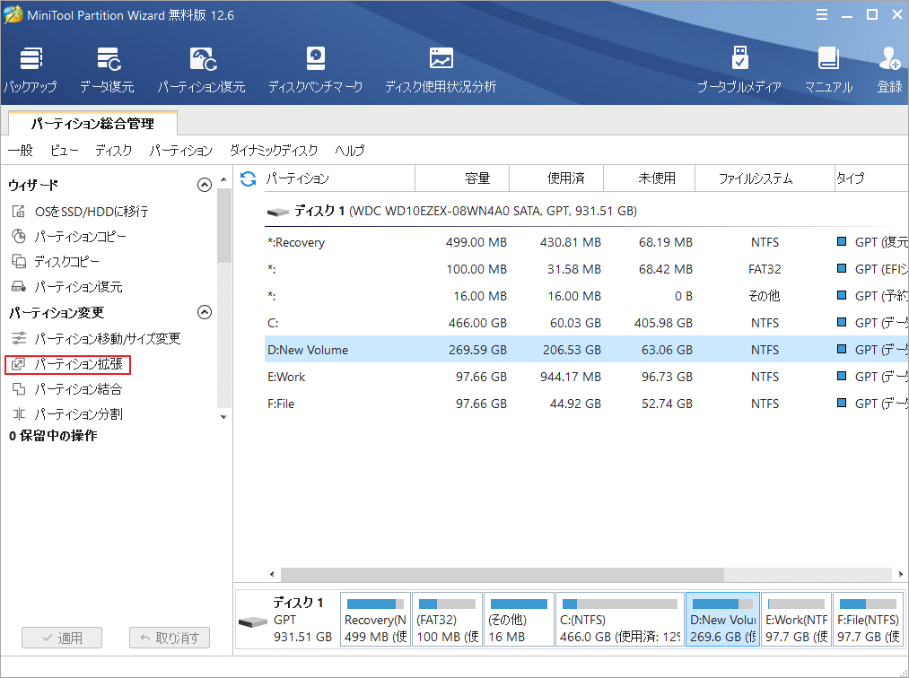This screenshot has width=909, height=678.
Task: Select (FAT32) block in disk map
Action: [x=447, y=619]
